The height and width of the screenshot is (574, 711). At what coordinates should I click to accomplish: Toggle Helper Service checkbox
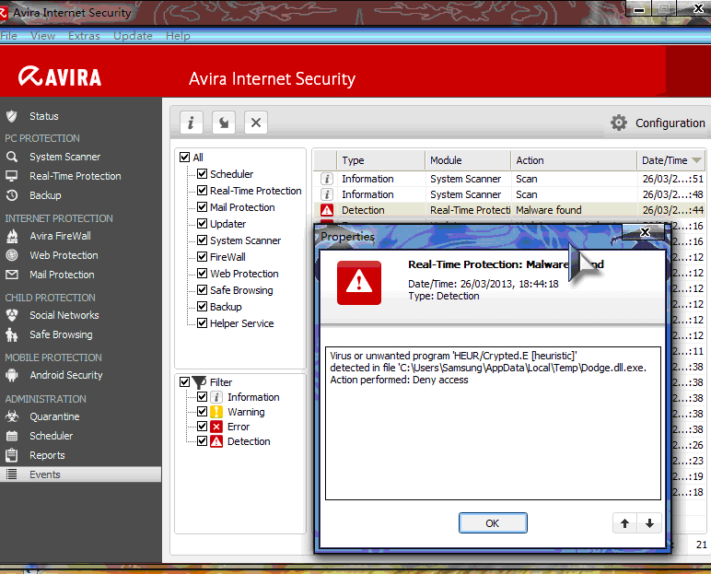coord(203,323)
